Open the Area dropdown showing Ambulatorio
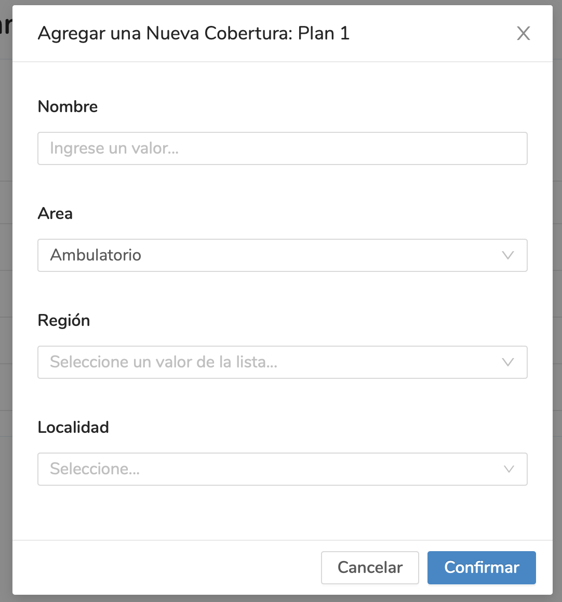 click(282, 255)
